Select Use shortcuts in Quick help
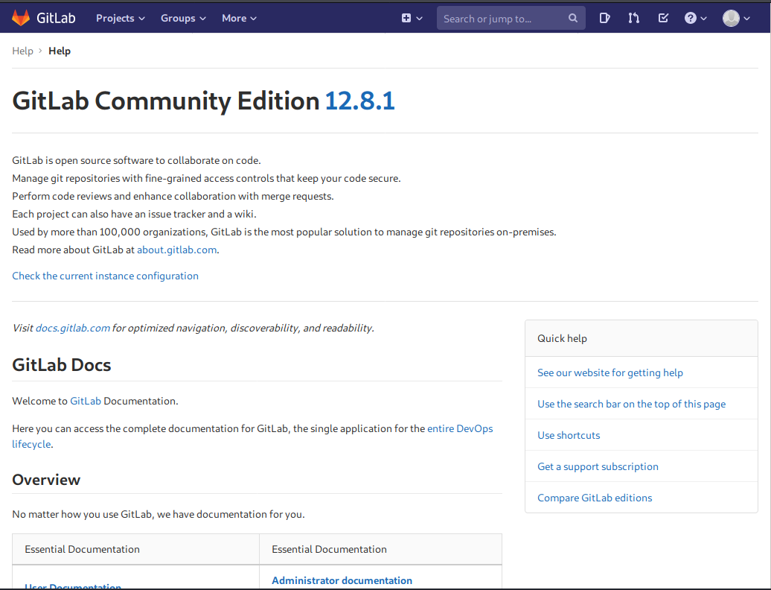Screen dimensions: 771x590 pyautogui.click(x=569, y=435)
